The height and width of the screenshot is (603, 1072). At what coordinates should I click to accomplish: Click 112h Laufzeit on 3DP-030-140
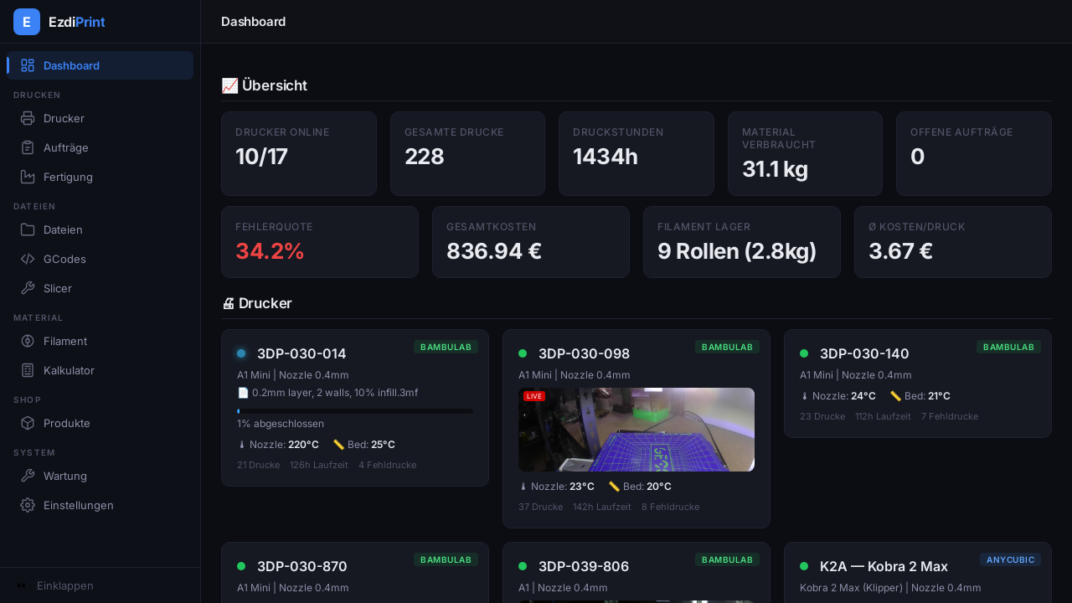(883, 416)
